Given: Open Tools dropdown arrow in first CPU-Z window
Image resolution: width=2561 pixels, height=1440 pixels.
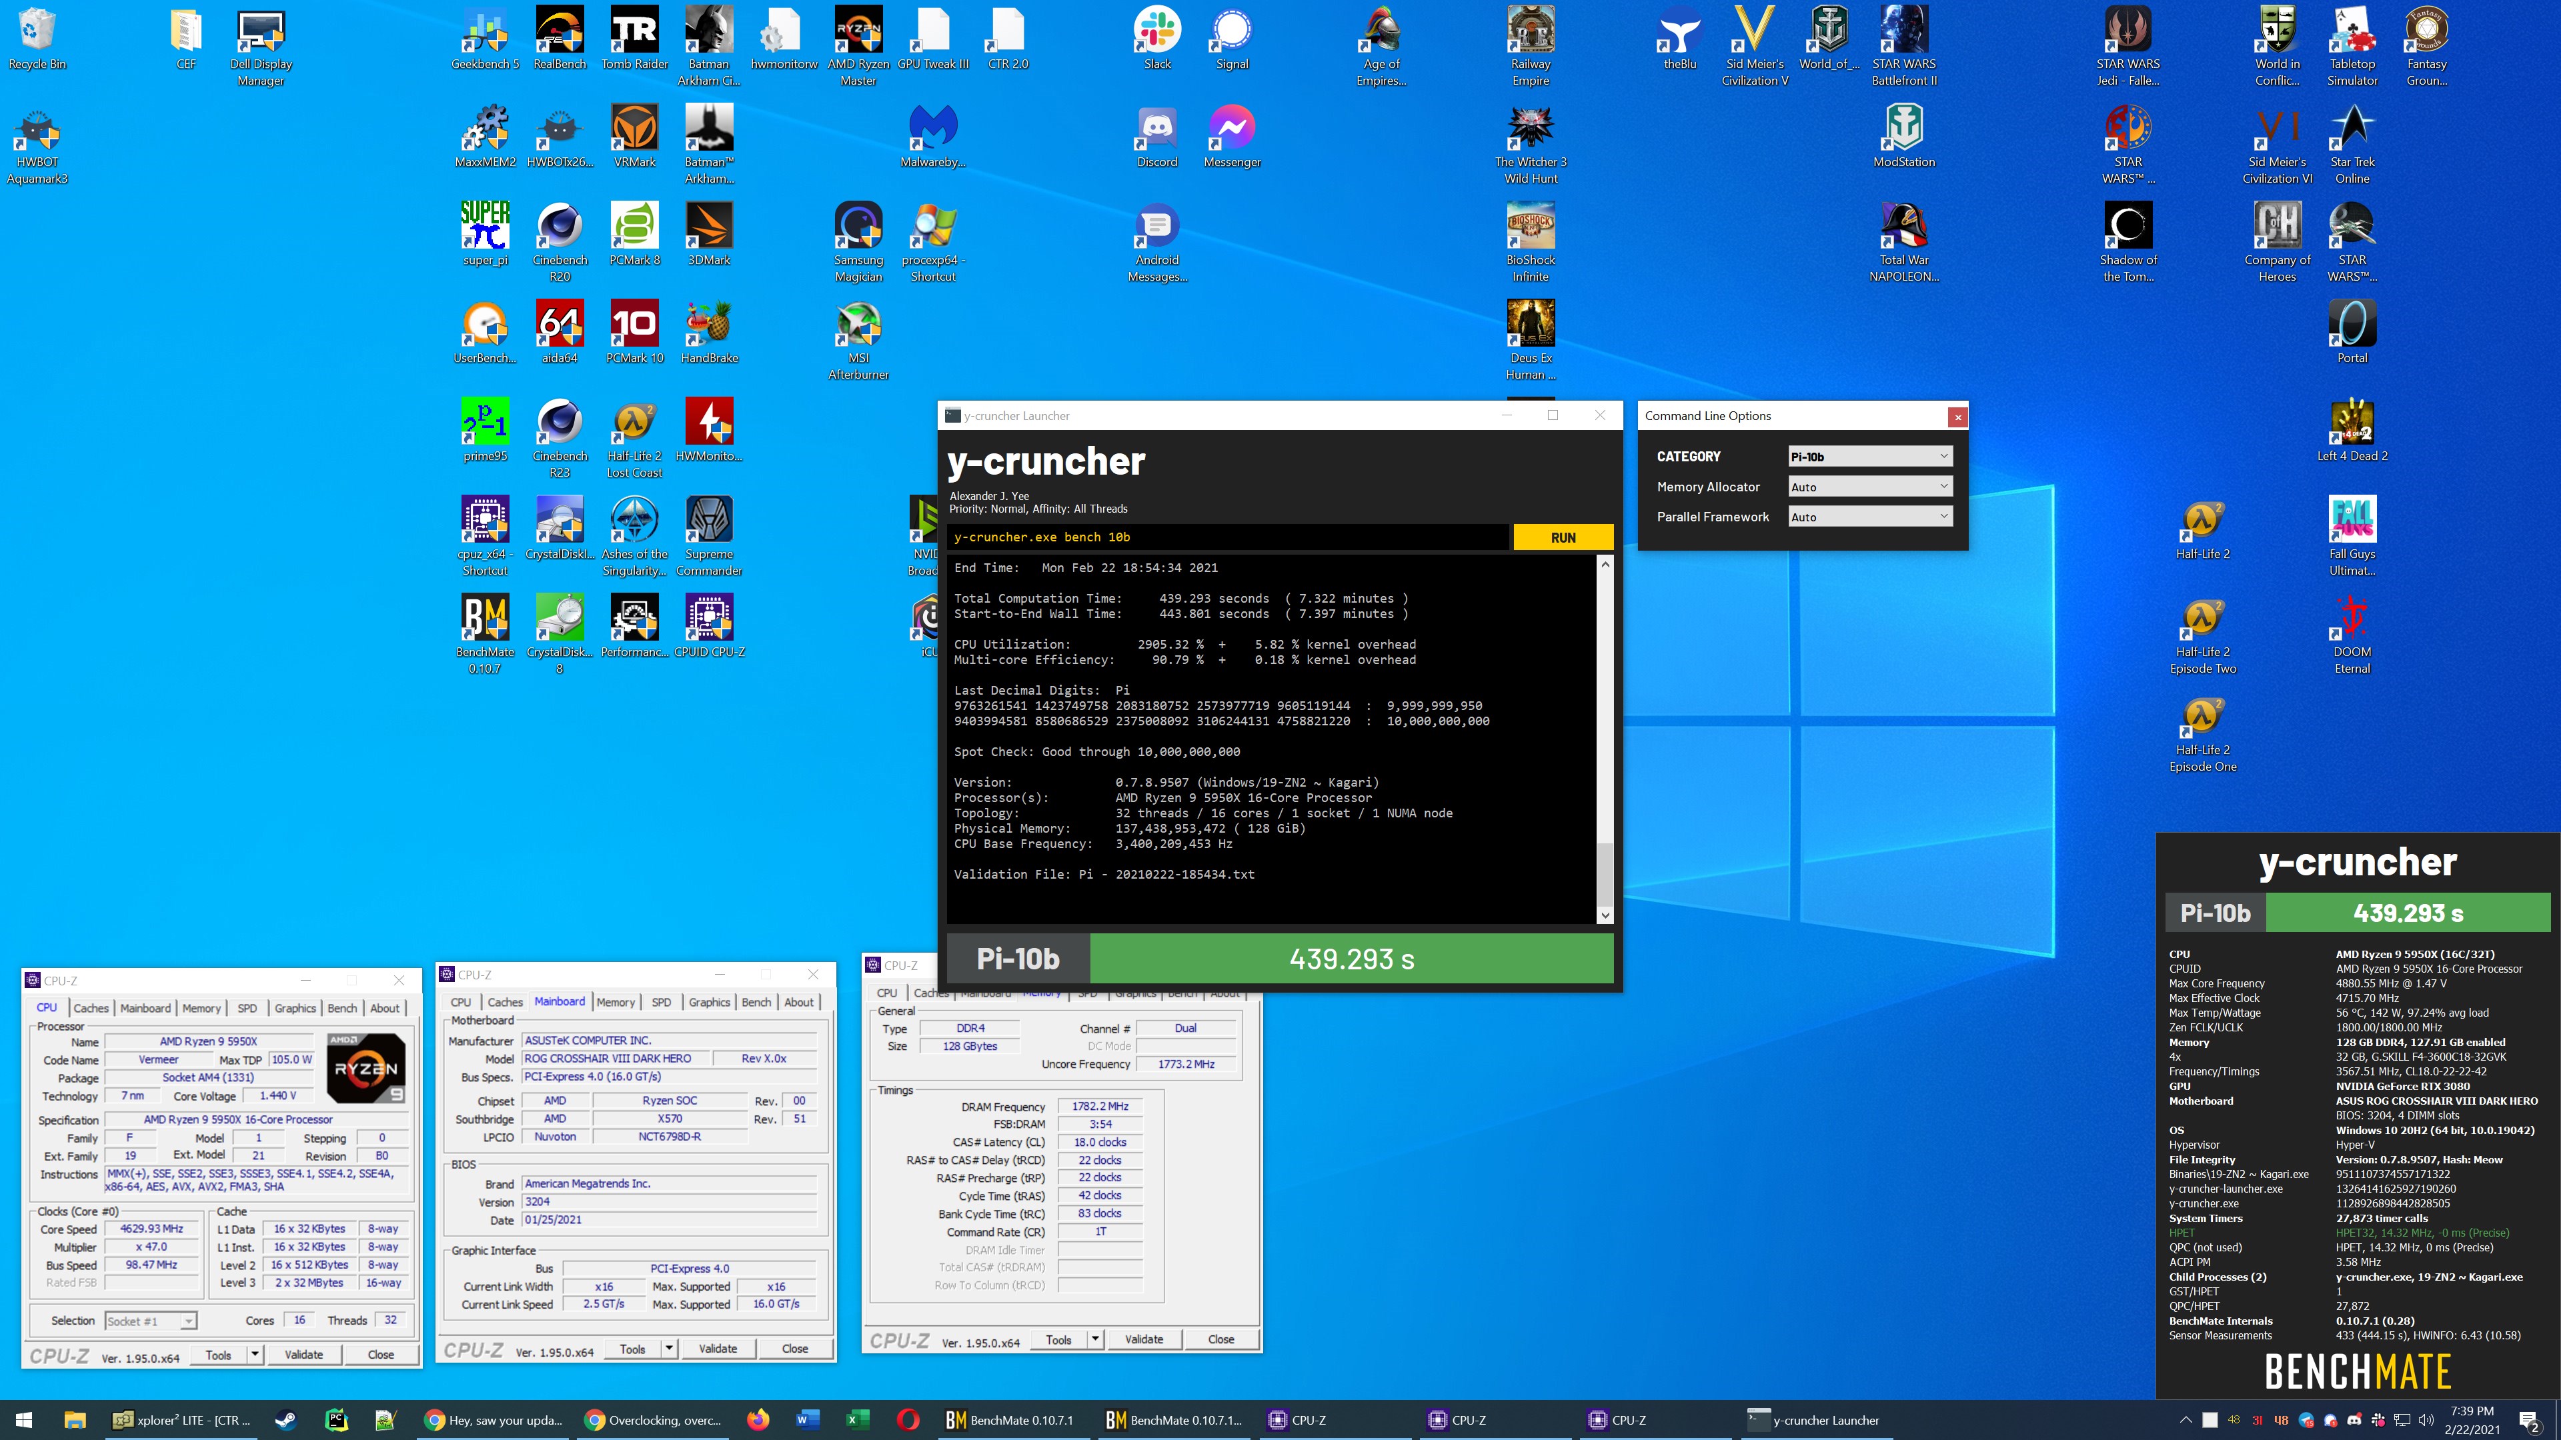Looking at the screenshot, I should pos(255,1355).
